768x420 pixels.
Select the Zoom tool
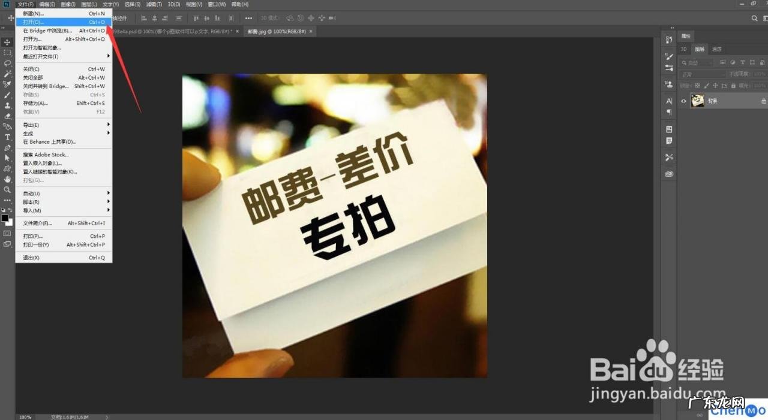7,189
